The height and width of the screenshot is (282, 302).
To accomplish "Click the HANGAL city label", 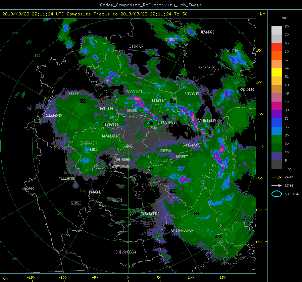I will tap(95, 192).
